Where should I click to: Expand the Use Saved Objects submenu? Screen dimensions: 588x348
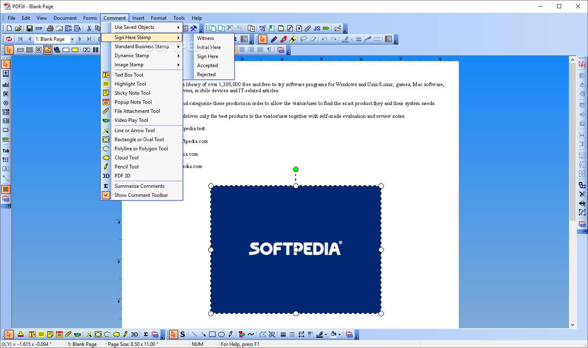pos(142,27)
